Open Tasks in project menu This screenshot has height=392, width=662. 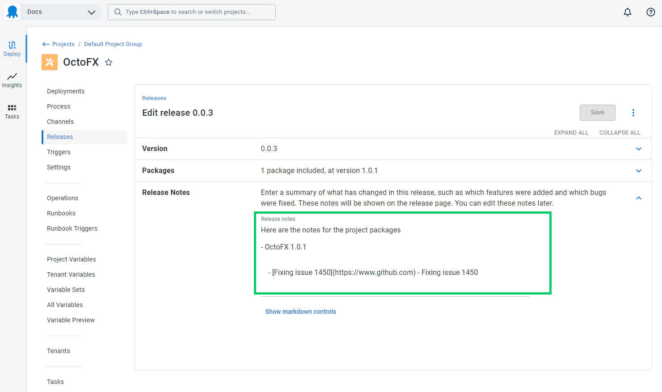coord(55,382)
